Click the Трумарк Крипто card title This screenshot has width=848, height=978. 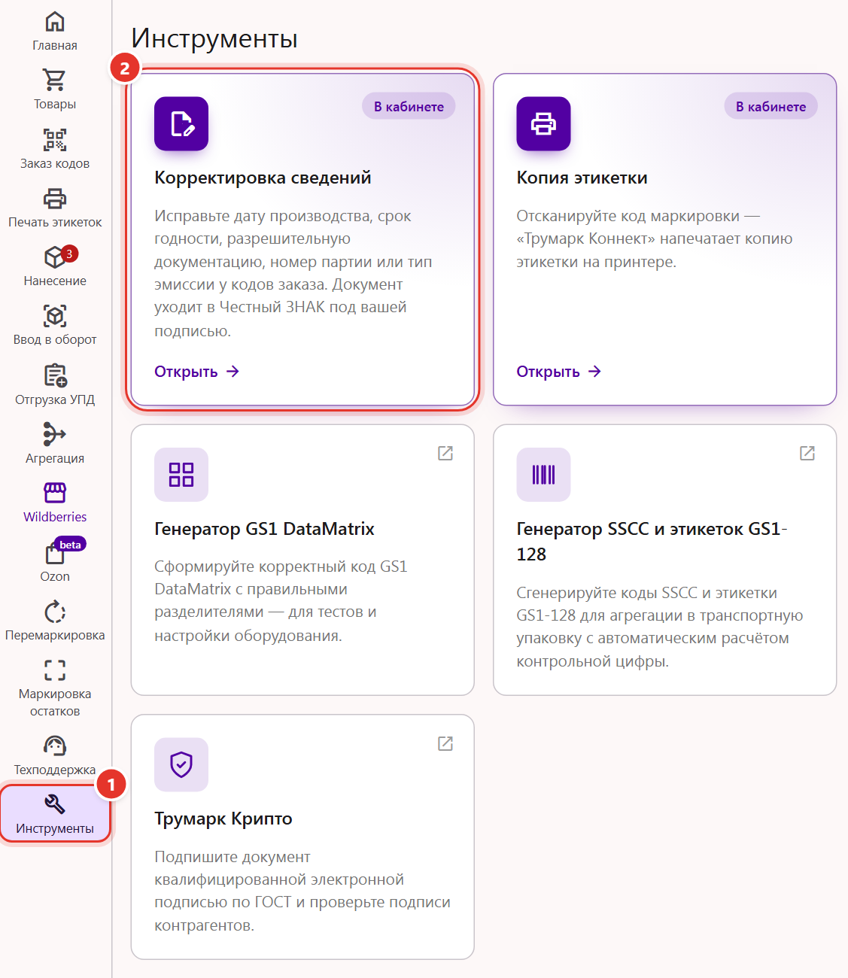[x=223, y=819]
